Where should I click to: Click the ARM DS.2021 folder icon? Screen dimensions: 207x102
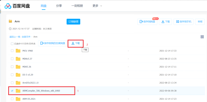click(18, 99)
